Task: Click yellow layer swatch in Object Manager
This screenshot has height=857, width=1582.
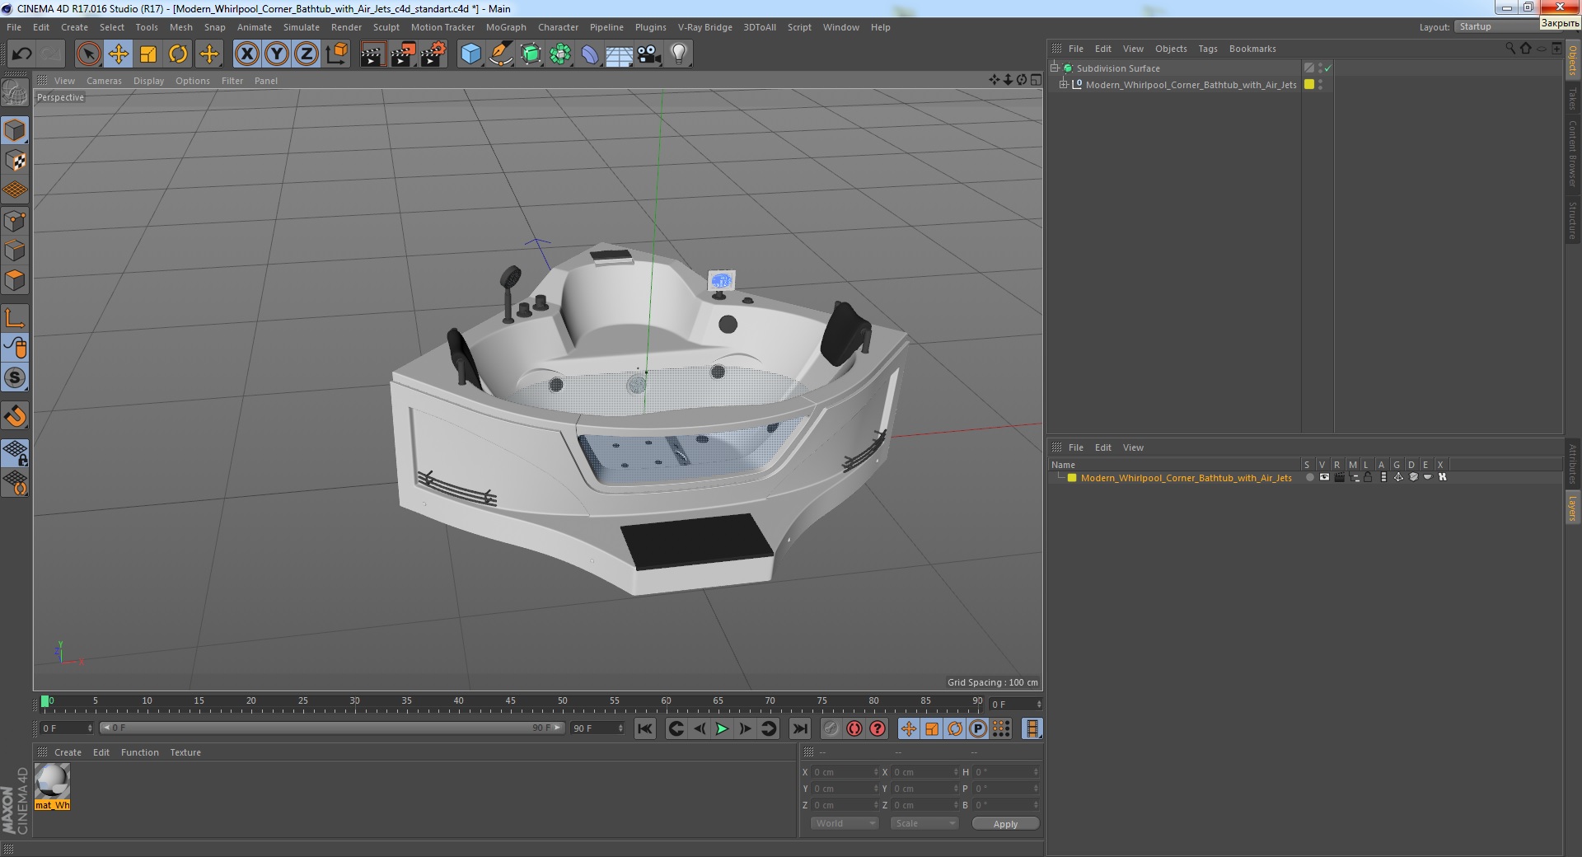Action: click(x=1309, y=84)
